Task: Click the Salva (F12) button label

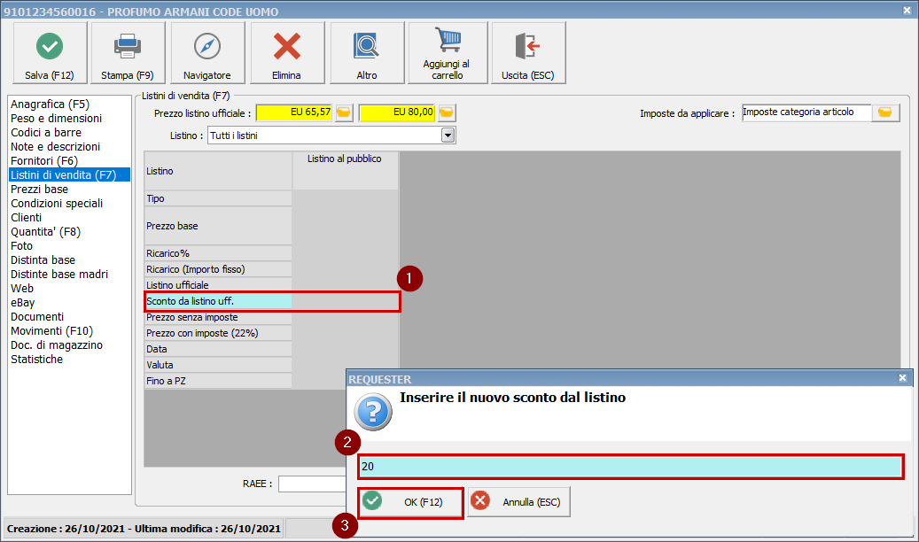Action: tap(50, 75)
